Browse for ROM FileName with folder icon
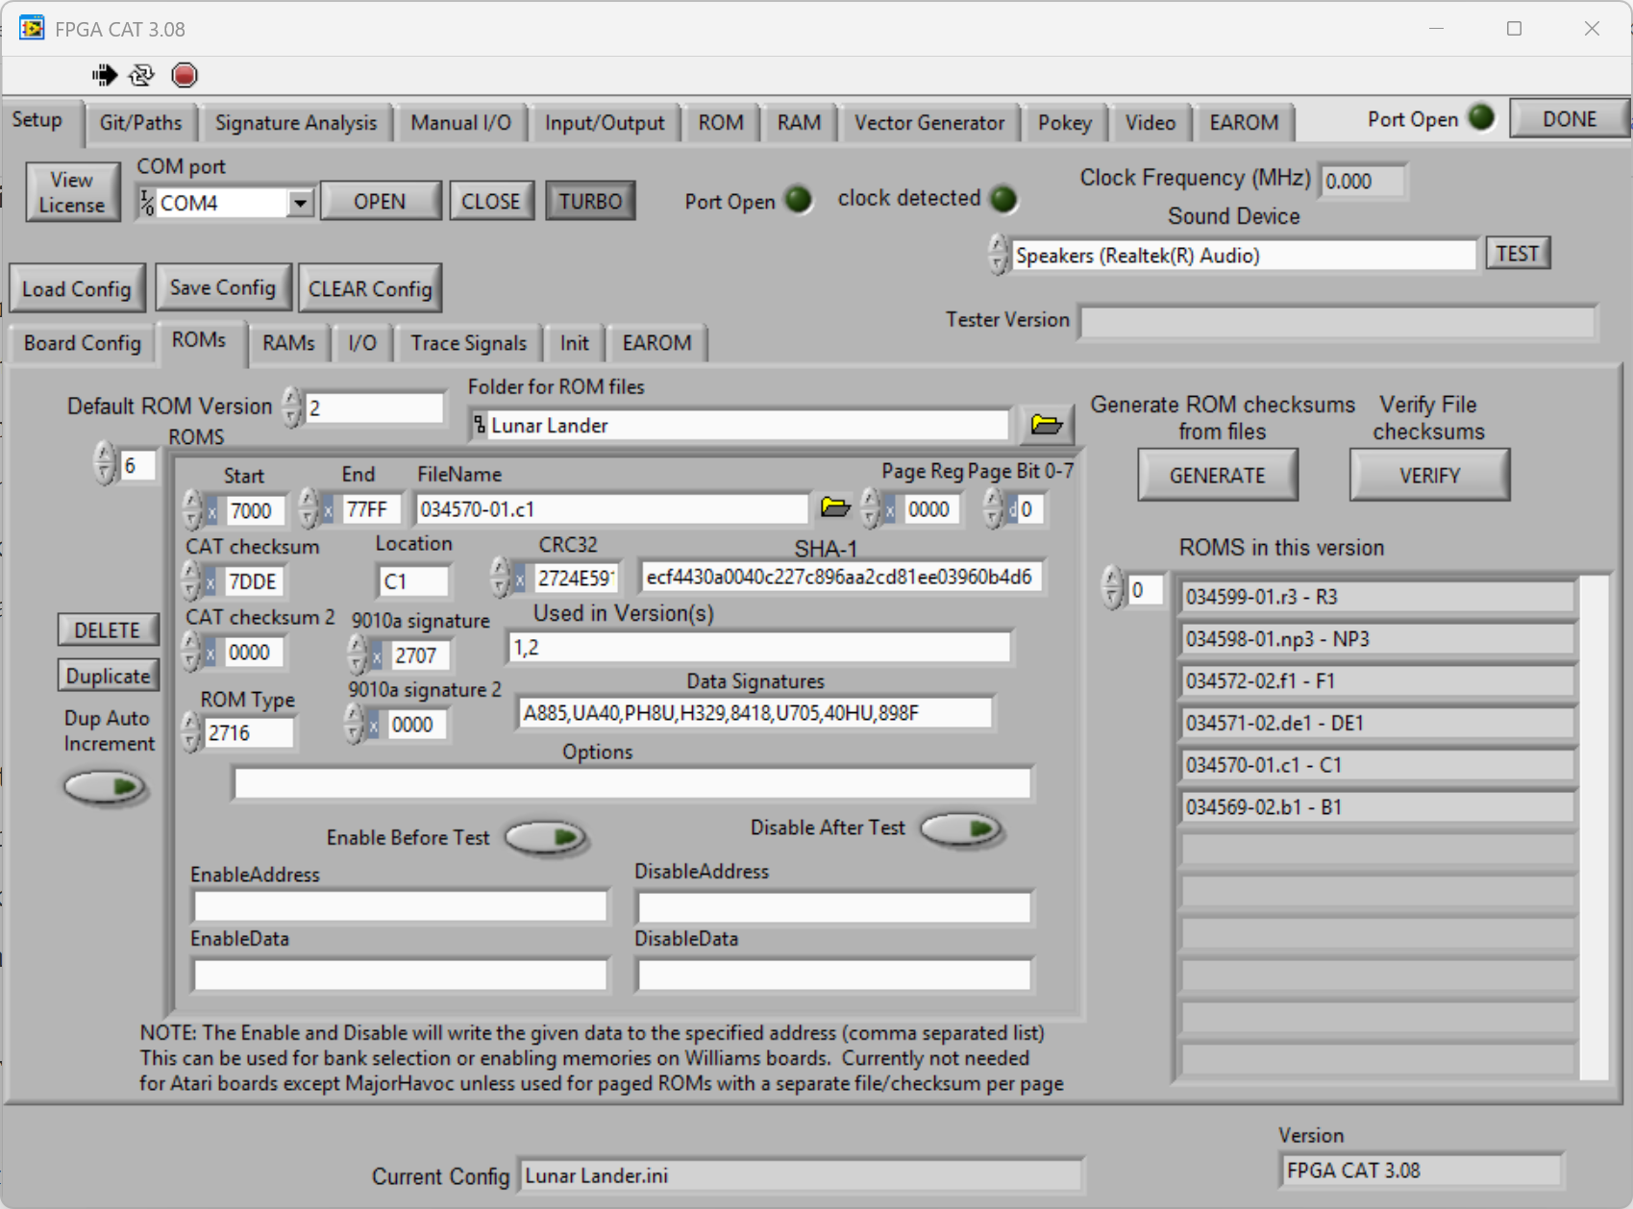The height and width of the screenshot is (1209, 1633). [834, 507]
